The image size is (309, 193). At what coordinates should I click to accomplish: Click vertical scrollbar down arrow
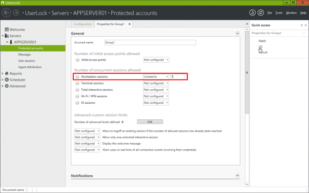click(247, 184)
